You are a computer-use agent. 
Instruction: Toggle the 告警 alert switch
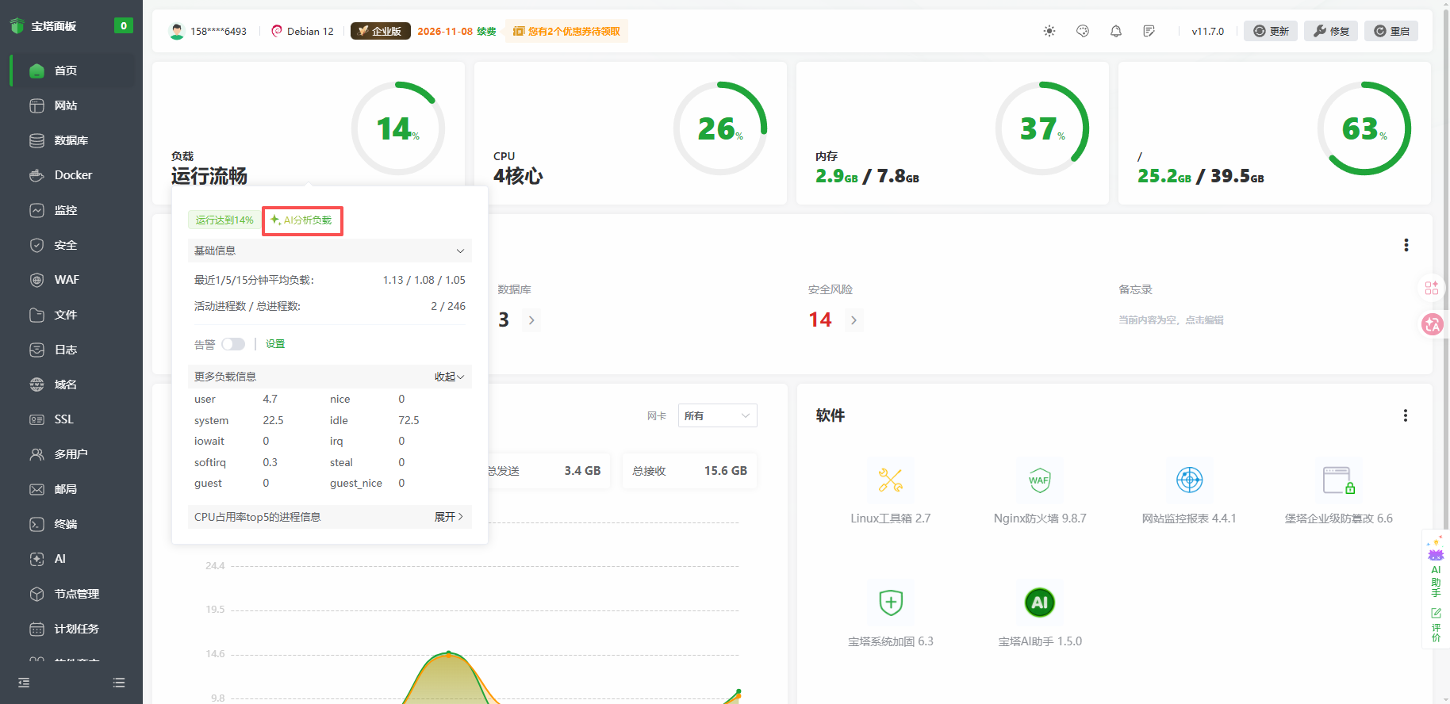(x=233, y=344)
